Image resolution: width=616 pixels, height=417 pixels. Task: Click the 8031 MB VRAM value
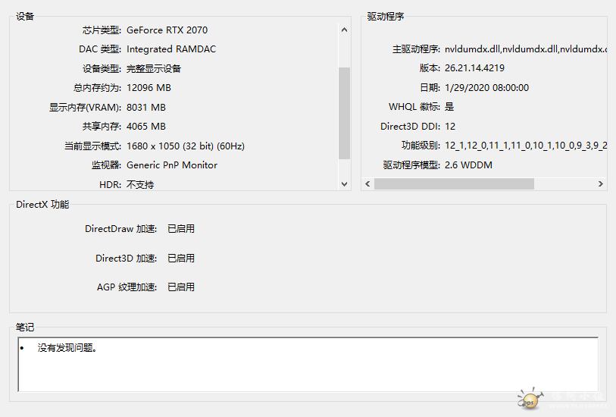pos(146,108)
